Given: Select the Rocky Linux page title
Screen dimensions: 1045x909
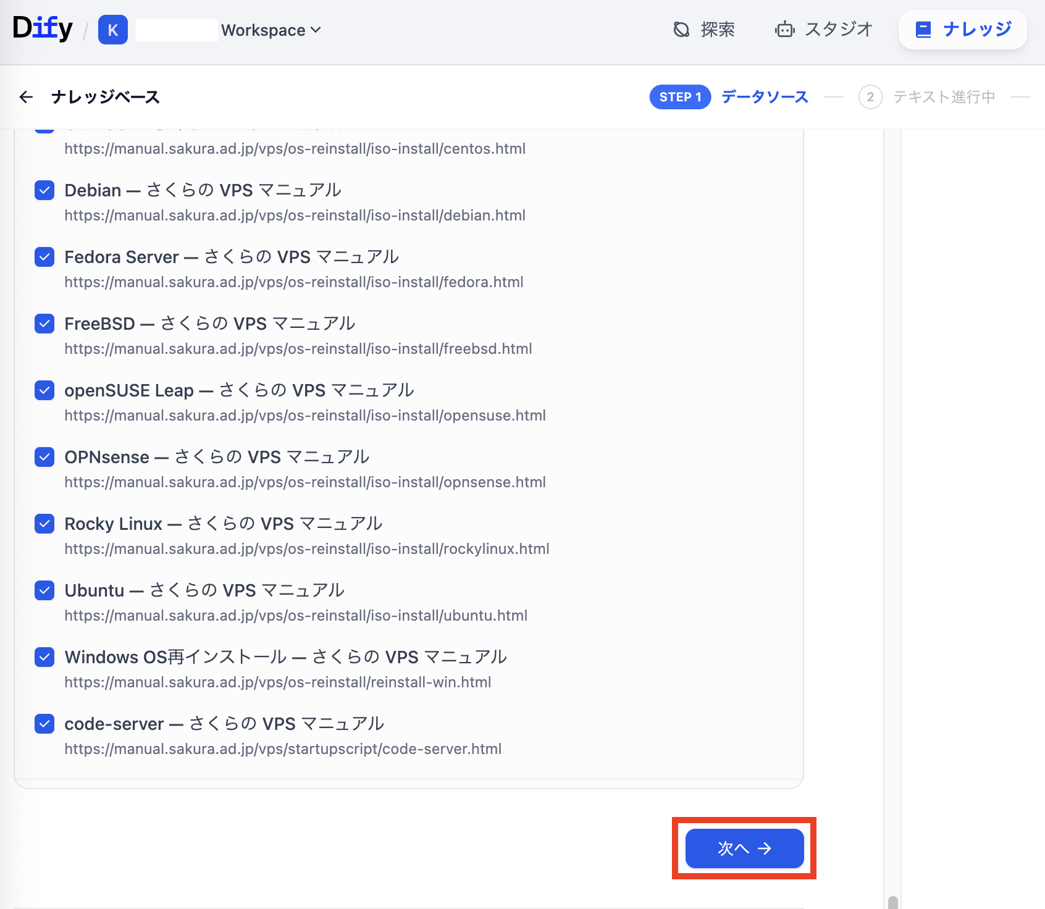Looking at the screenshot, I should click(x=223, y=524).
